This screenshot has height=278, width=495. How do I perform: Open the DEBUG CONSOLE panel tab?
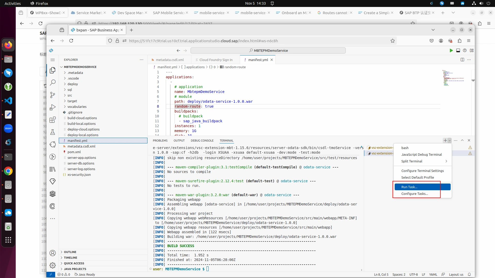[202, 141]
